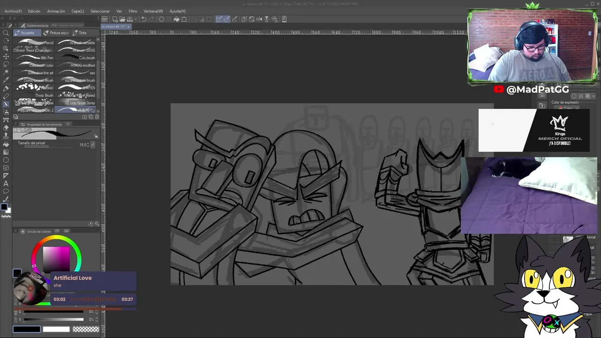Select the Auto select magic wand tool
The height and width of the screenshot is (338, 601).
point(6,72)
